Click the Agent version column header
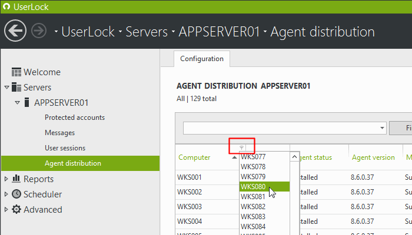This screenshot has width=412, height=235. coord(373,157)
